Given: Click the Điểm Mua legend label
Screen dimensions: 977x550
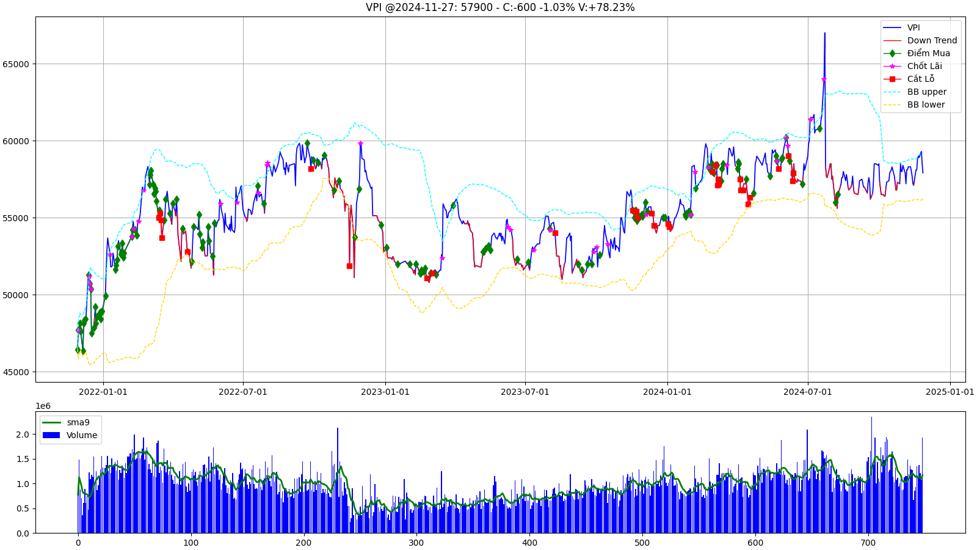Looking at the screenshot, I should coord(928,53).
